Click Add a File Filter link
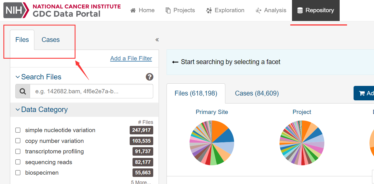Viewport: 374px width, 184px height. [131, 58]
